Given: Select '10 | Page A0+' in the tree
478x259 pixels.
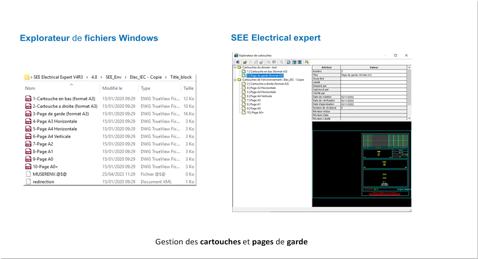Looking at the screenshot, I should coord(255,112).
